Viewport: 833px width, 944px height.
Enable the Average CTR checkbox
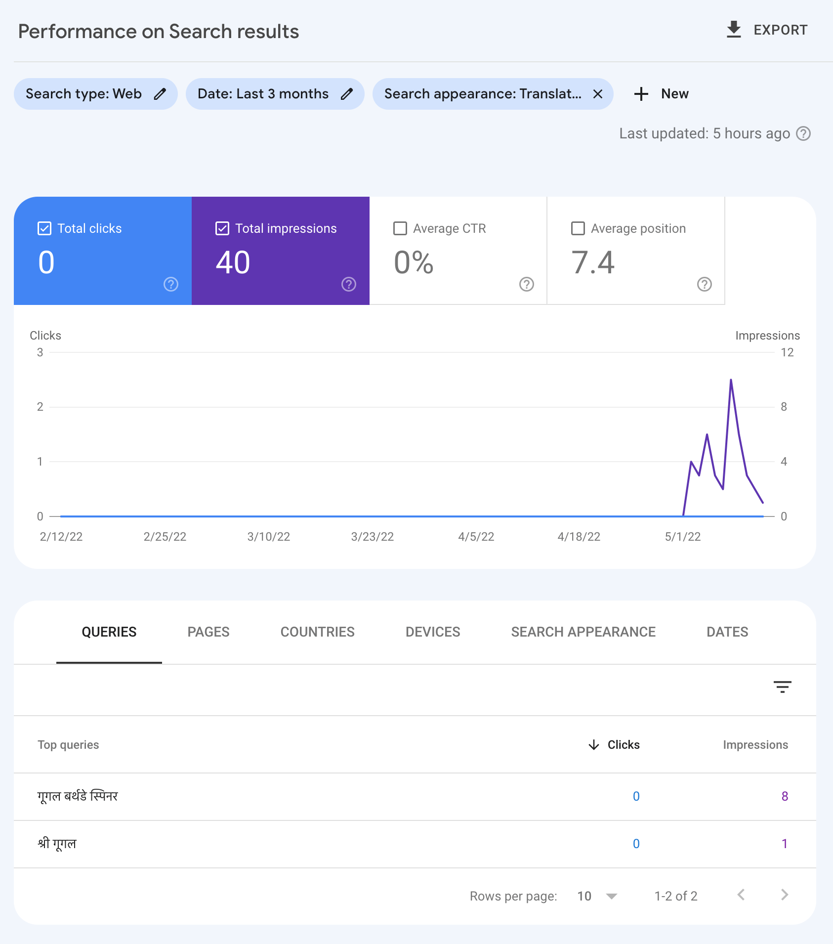[x=400, y=228]
